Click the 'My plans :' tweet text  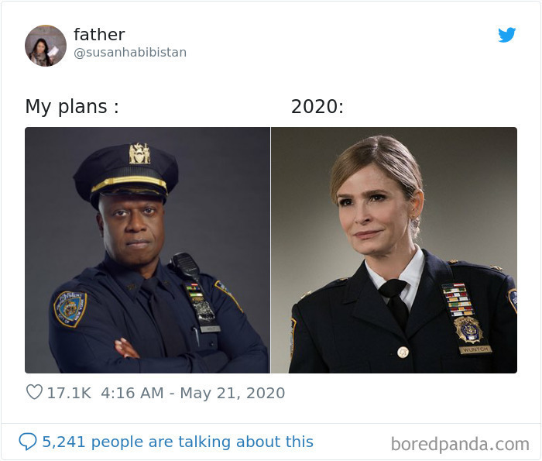coord(72,106)
